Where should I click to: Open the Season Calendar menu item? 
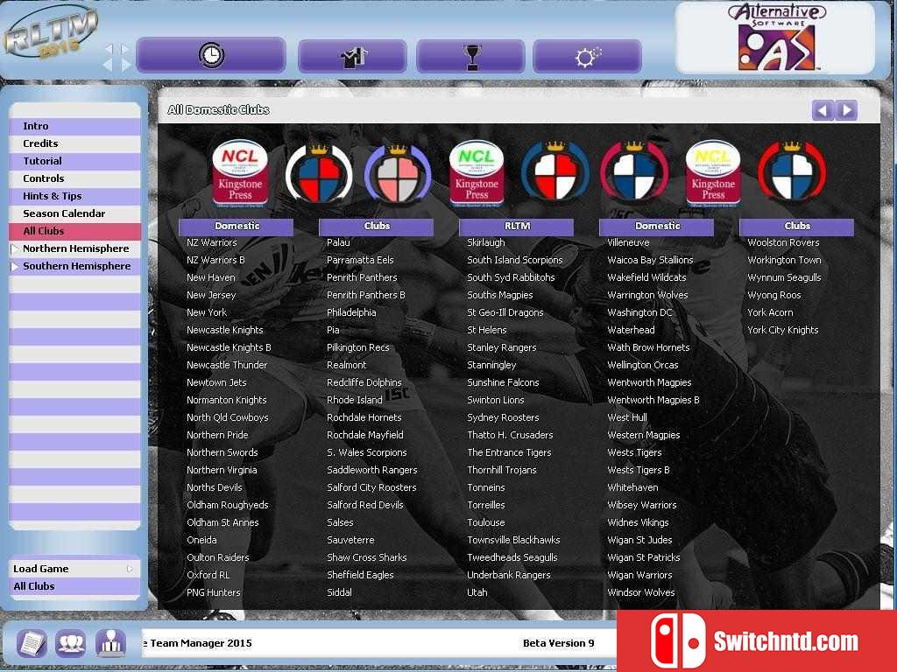75,213
